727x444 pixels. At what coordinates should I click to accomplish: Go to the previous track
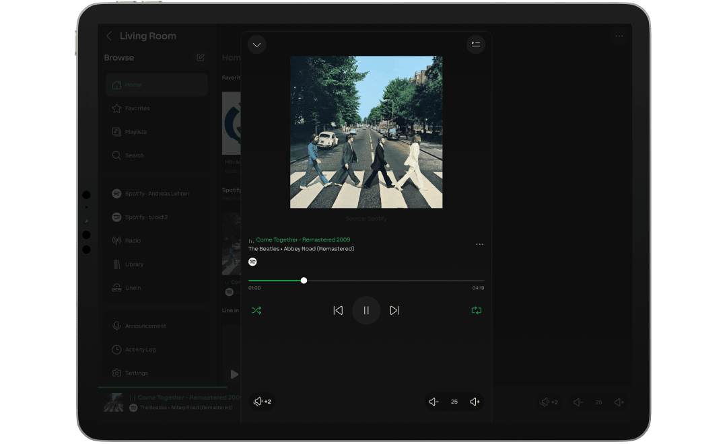click(338, 311)
